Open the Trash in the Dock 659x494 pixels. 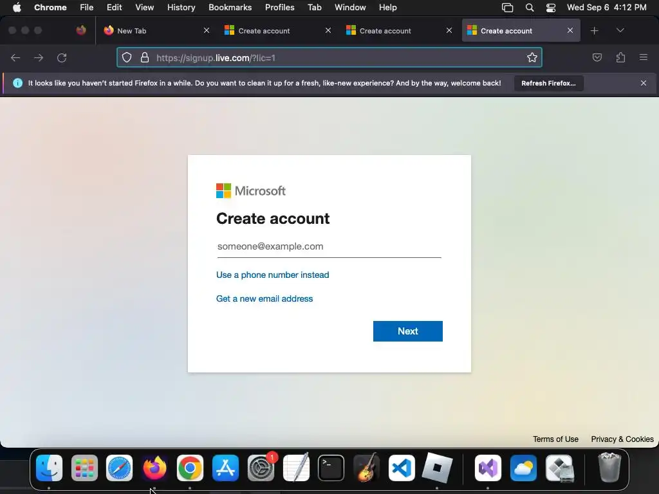pyautogui.click(x=609, y=468)
